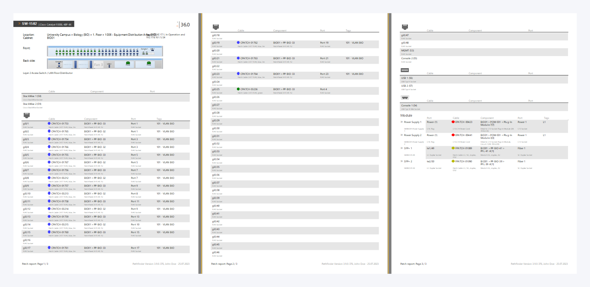Click the RJ45 port icon above the gi0/47 row

[x=405, y=27]
